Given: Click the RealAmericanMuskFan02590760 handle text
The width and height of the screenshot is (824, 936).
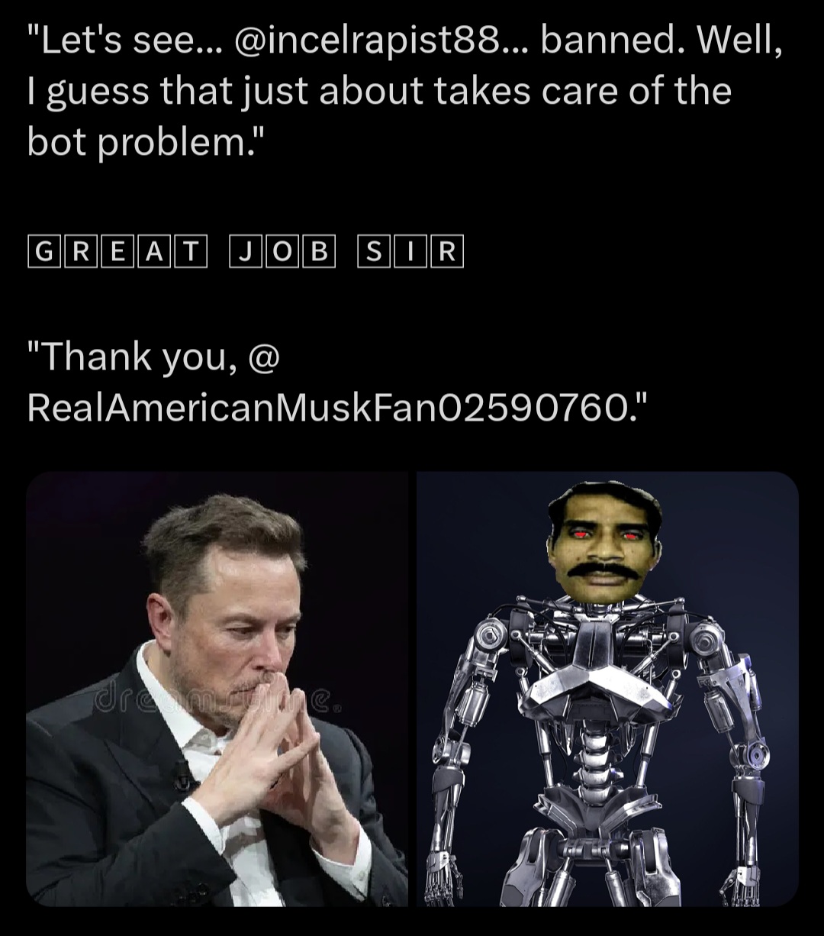Looking at the screenshot, I should [x=329, y=408].
